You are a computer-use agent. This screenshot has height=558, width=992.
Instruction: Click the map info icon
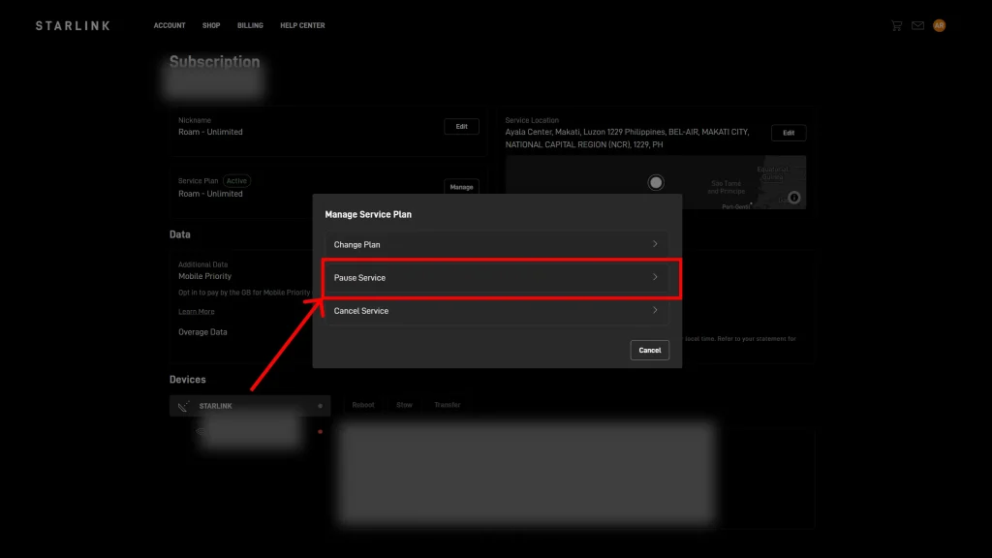(794, 198)
